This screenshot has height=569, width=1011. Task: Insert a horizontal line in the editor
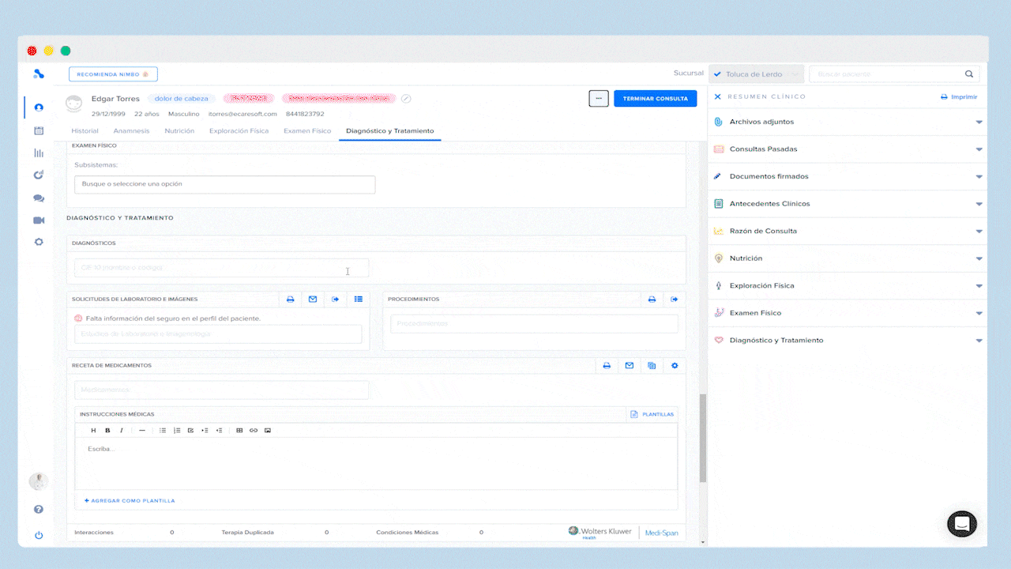click(142, 431)
